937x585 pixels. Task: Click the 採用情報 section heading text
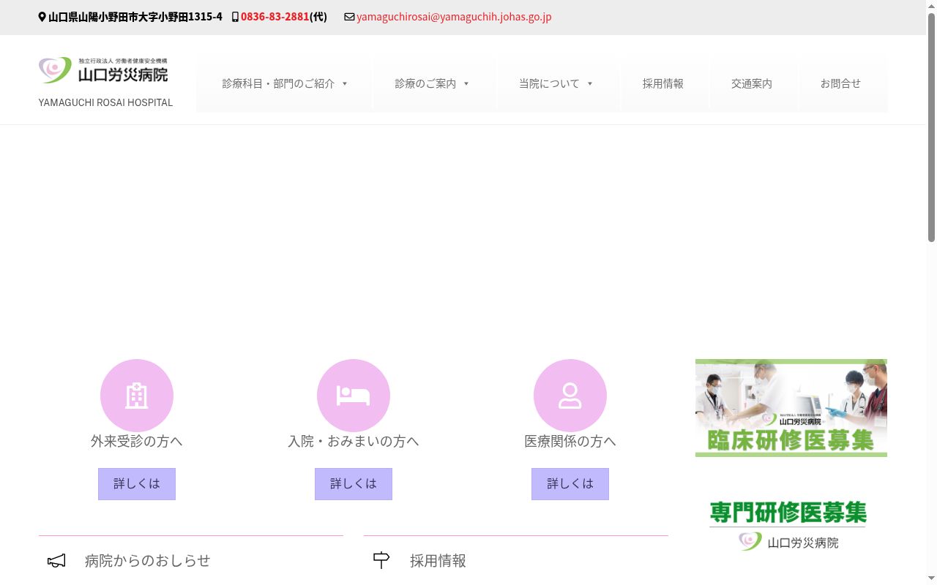(438, 561)
